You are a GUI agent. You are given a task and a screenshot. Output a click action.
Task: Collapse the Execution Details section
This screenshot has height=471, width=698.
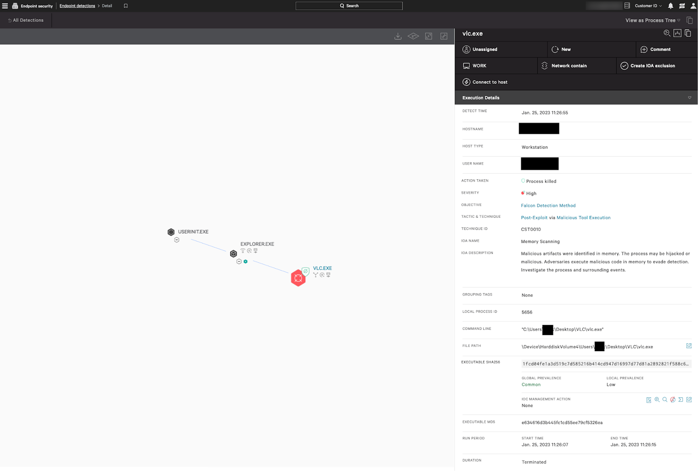point(690,98)
